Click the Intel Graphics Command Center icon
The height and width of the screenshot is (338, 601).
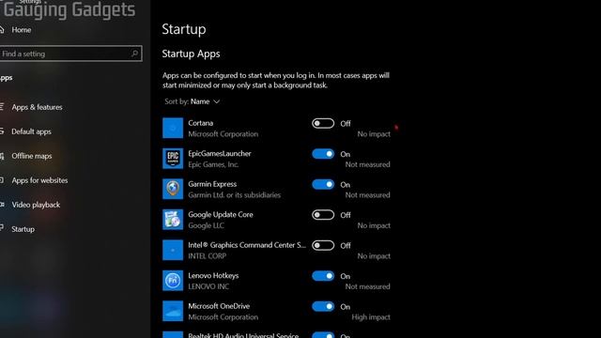[173, 250]
